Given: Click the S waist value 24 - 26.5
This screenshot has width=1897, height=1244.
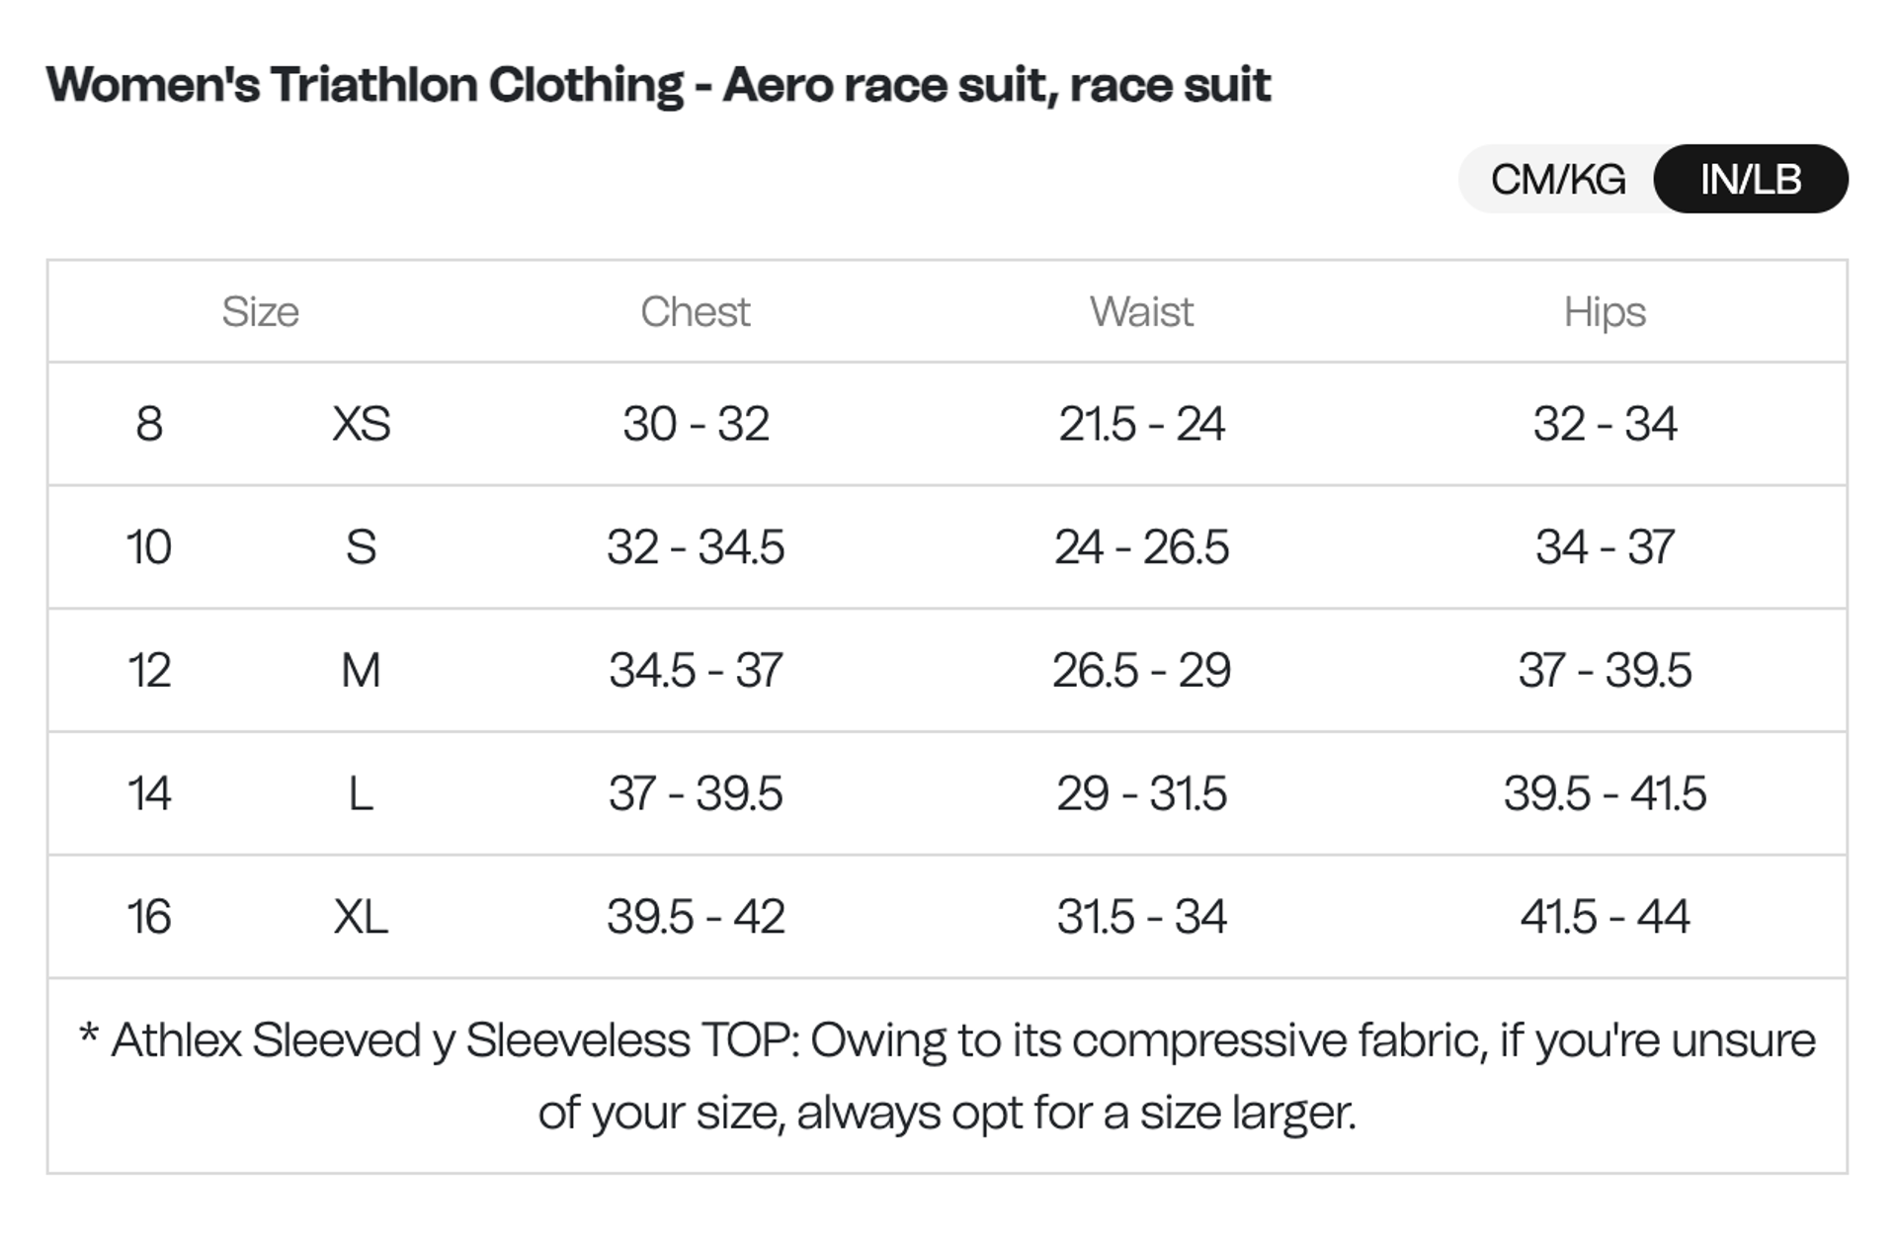Looking at the screenshot, I should click(x=1141, y=547).
